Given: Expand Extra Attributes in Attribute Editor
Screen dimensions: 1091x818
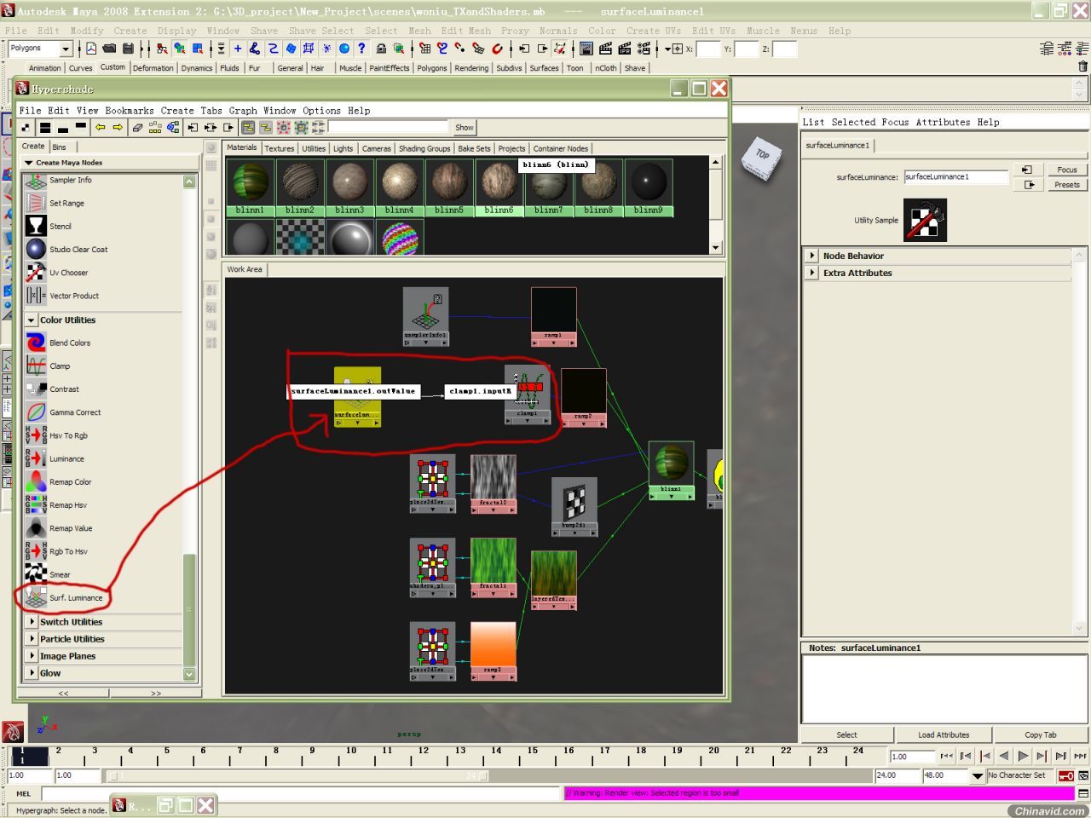Looking at the screenshot, I should (x=812, y=273).
